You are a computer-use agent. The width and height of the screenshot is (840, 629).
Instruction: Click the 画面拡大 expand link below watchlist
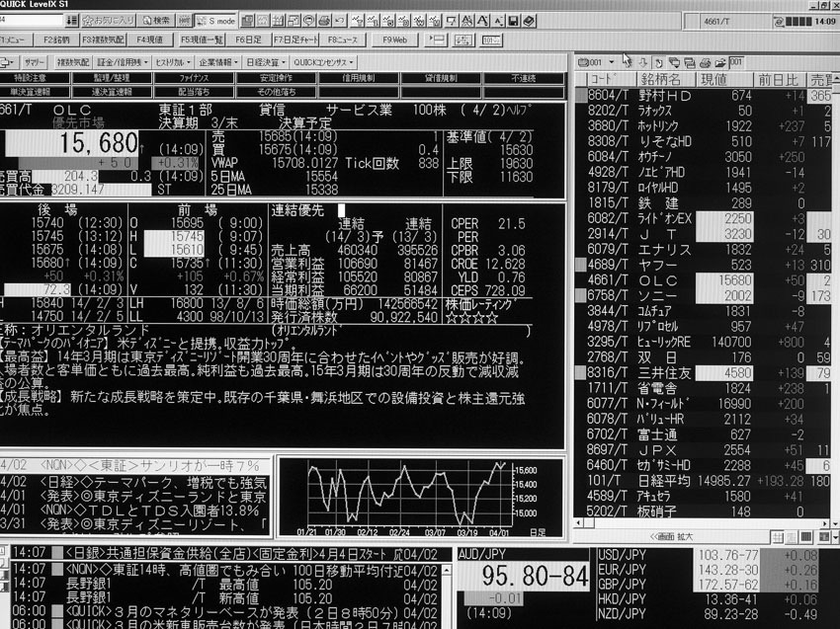[x=671, y=536]
